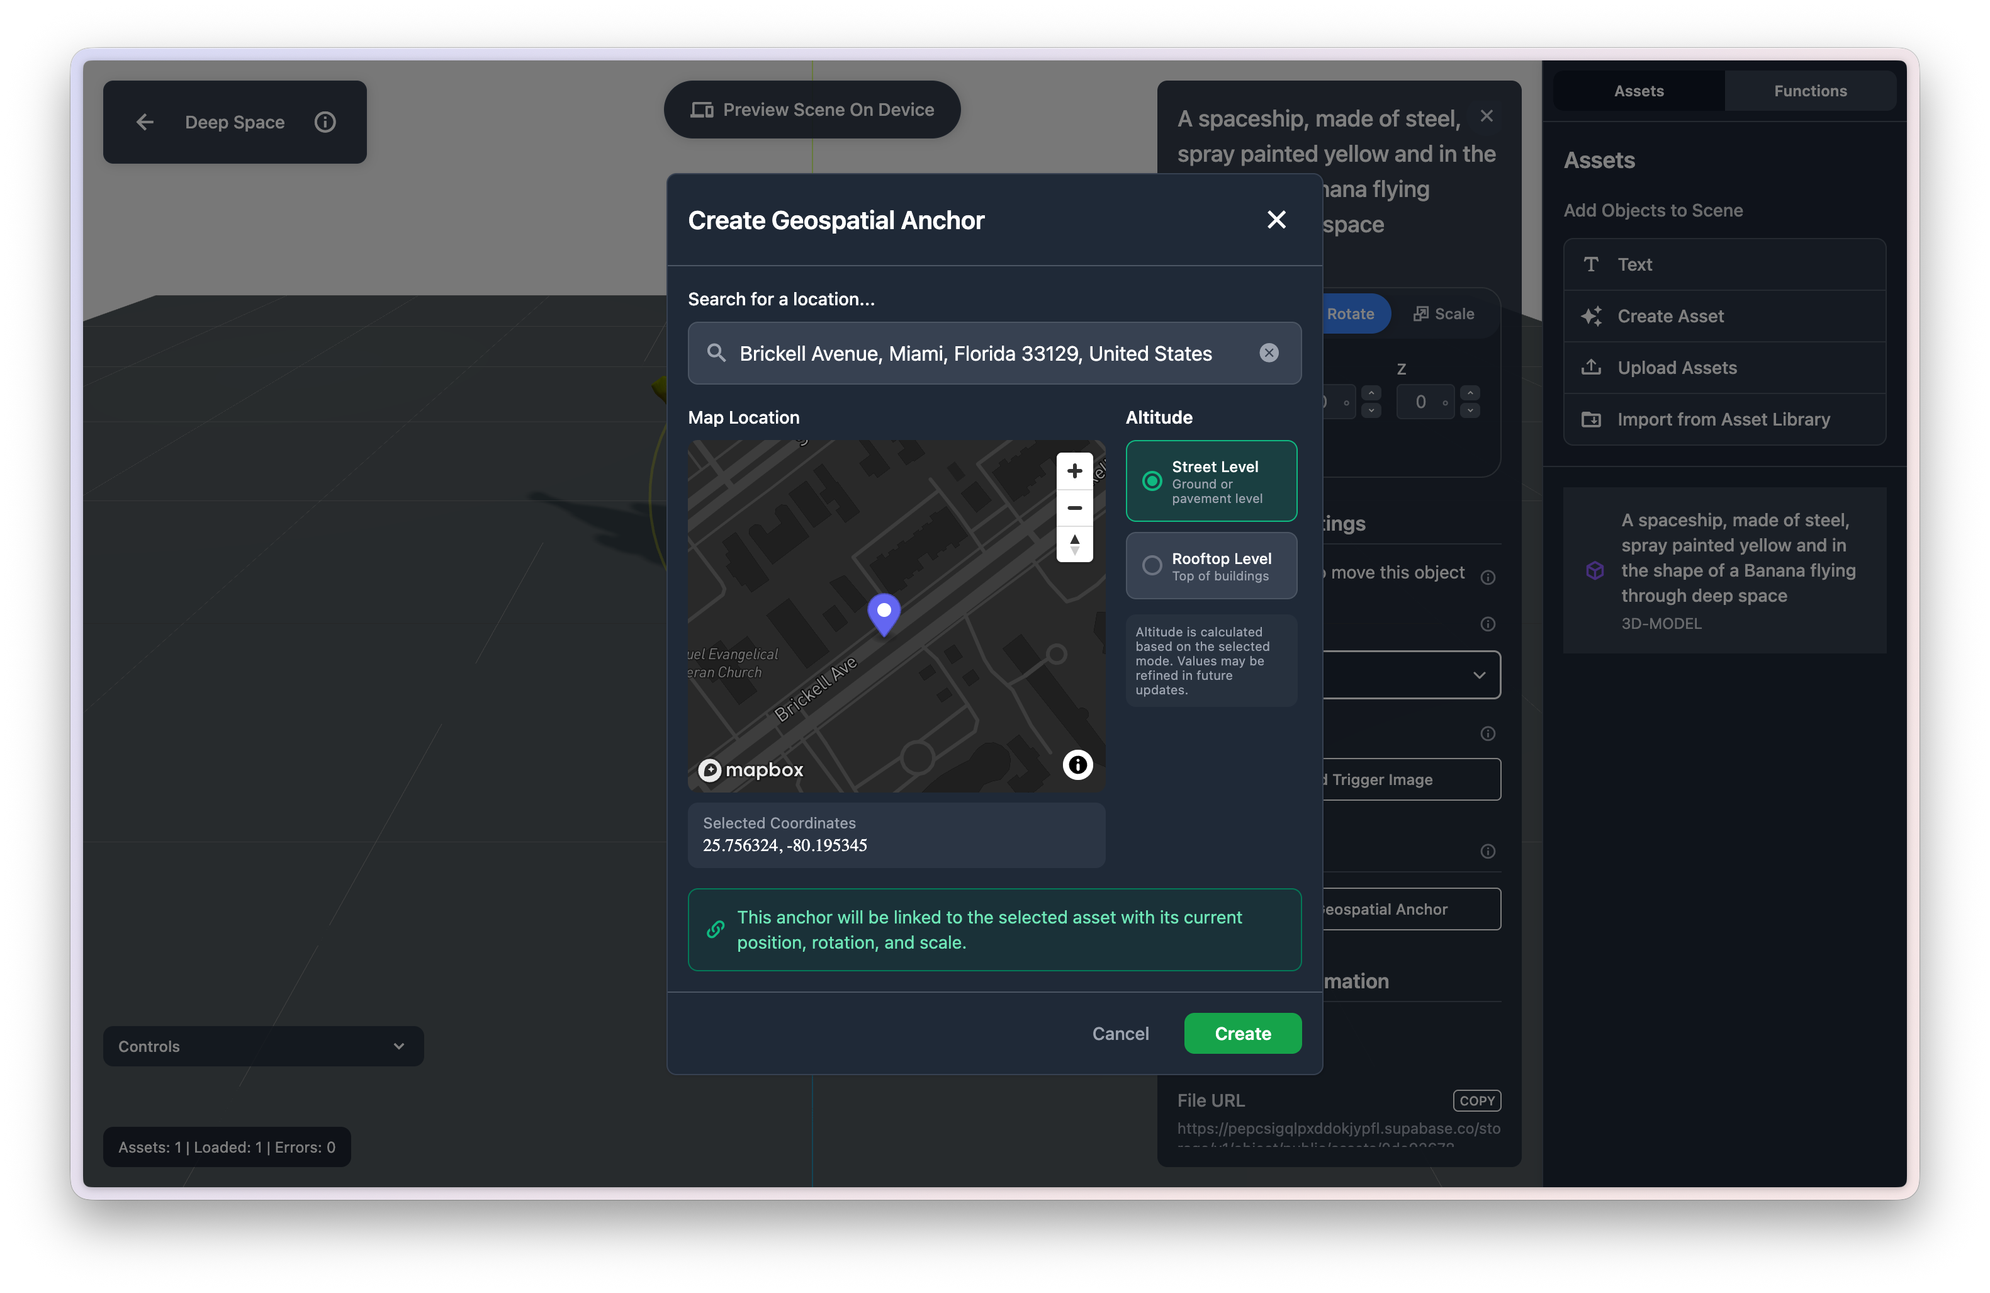Click the Geospatial Anchor button behind dialog
The width and height of the screenshot is (1990, 1293).
(x=1412, y=909)
